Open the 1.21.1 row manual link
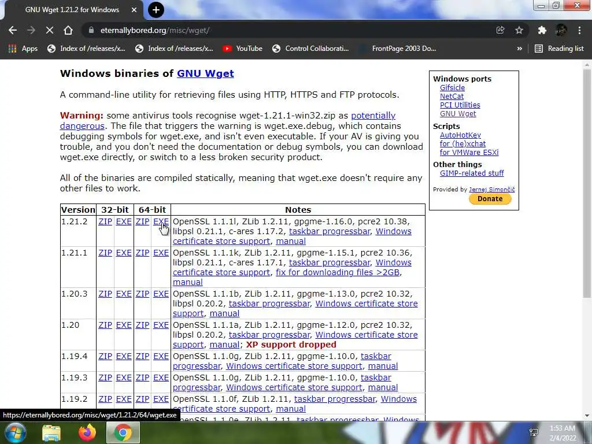 (188, 282)
